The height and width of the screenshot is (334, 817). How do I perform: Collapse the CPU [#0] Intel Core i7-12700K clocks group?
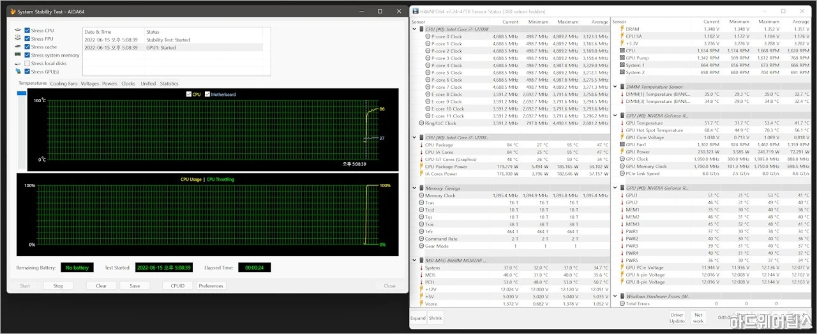(414, 29)
